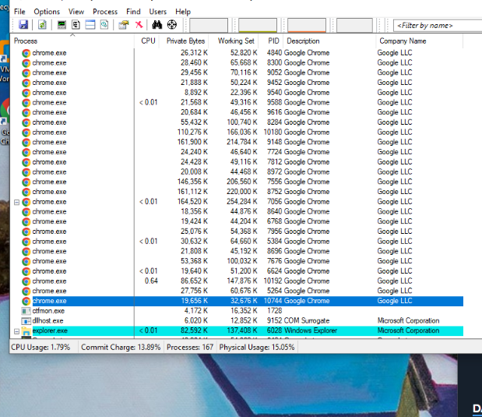Open the Help menu
This screenshot has height=417, width=482.
(x=183, y=12)
